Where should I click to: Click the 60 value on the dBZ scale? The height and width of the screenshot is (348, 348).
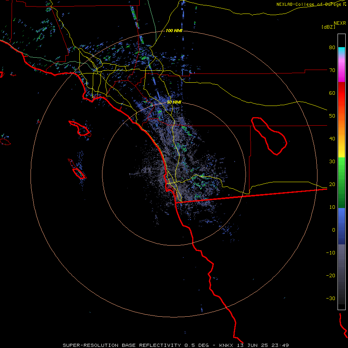click(332, 93)
